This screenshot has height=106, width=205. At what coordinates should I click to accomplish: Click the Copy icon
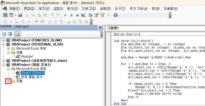click(x=33, y=15)
